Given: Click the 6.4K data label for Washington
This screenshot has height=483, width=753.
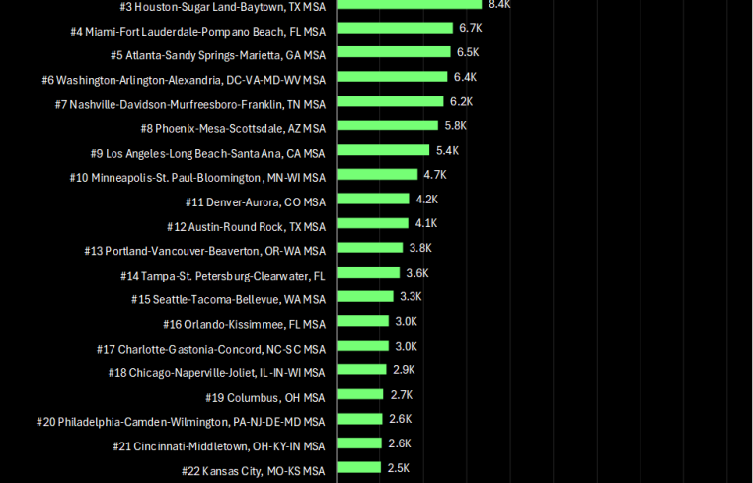Looking at the screenshot, I should tap(465, 77).
